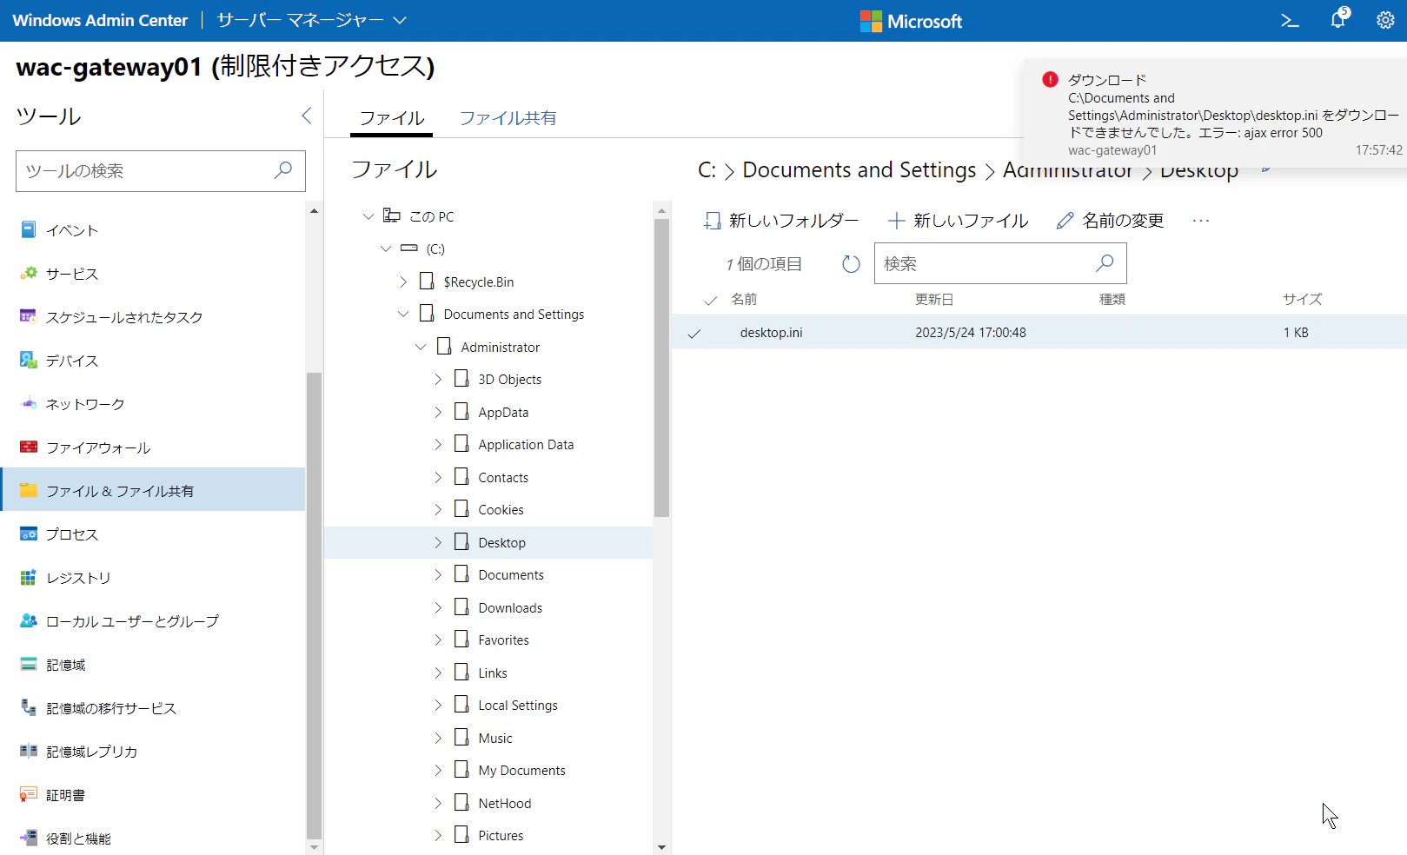The width and height of the screenshot is (1407, 855).
Task: Expand the Downloads folder chevron
Action: tap(438, 607)
